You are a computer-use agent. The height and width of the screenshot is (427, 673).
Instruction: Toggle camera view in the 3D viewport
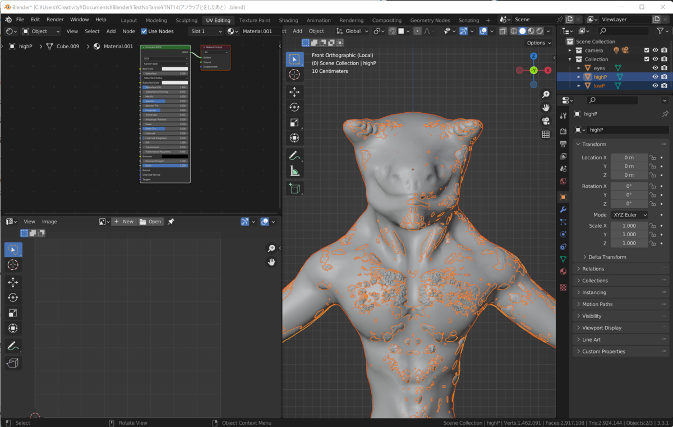point(546,121)
